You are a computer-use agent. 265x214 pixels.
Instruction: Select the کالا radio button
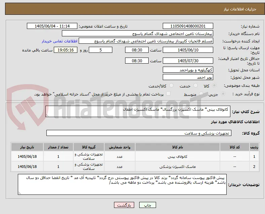(x=214, y=85)
